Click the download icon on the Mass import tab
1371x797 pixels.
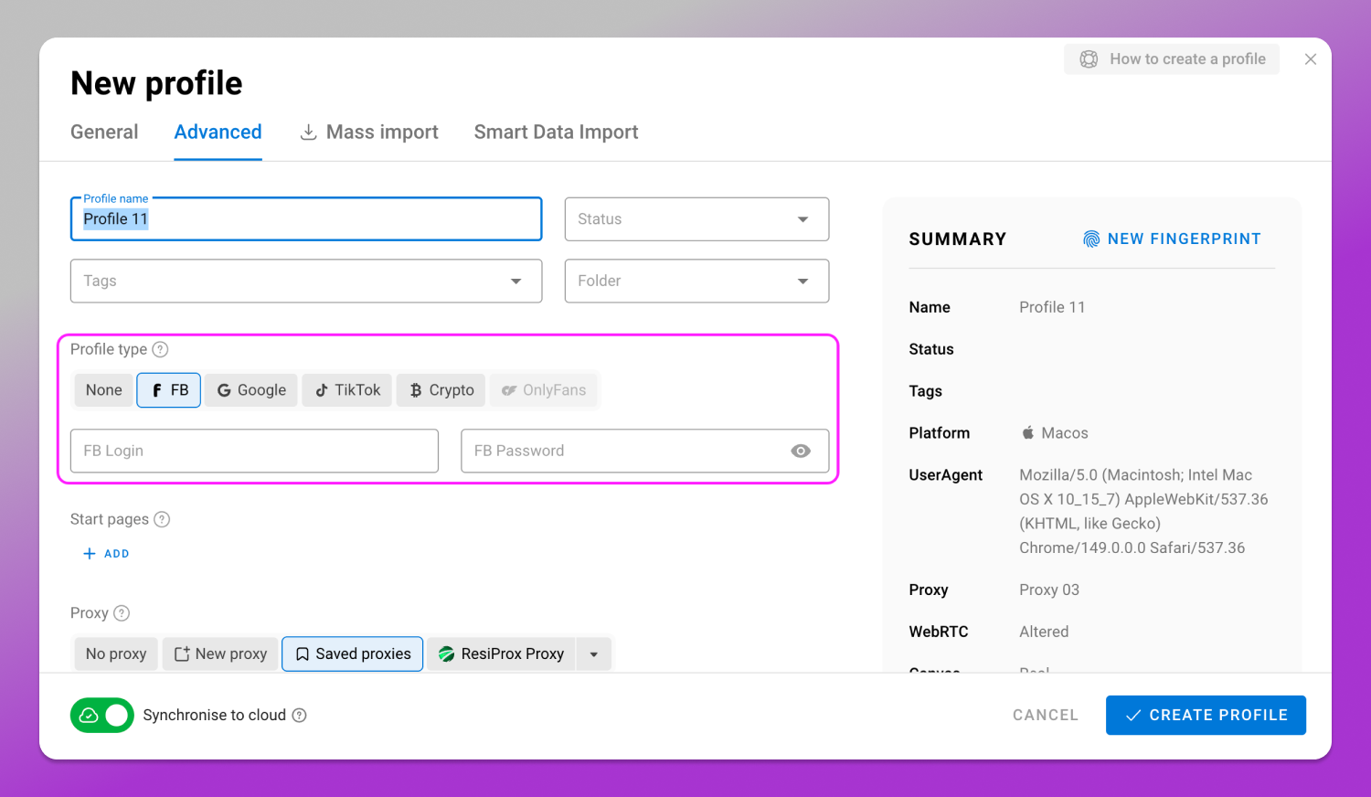(x=309, y=133)
